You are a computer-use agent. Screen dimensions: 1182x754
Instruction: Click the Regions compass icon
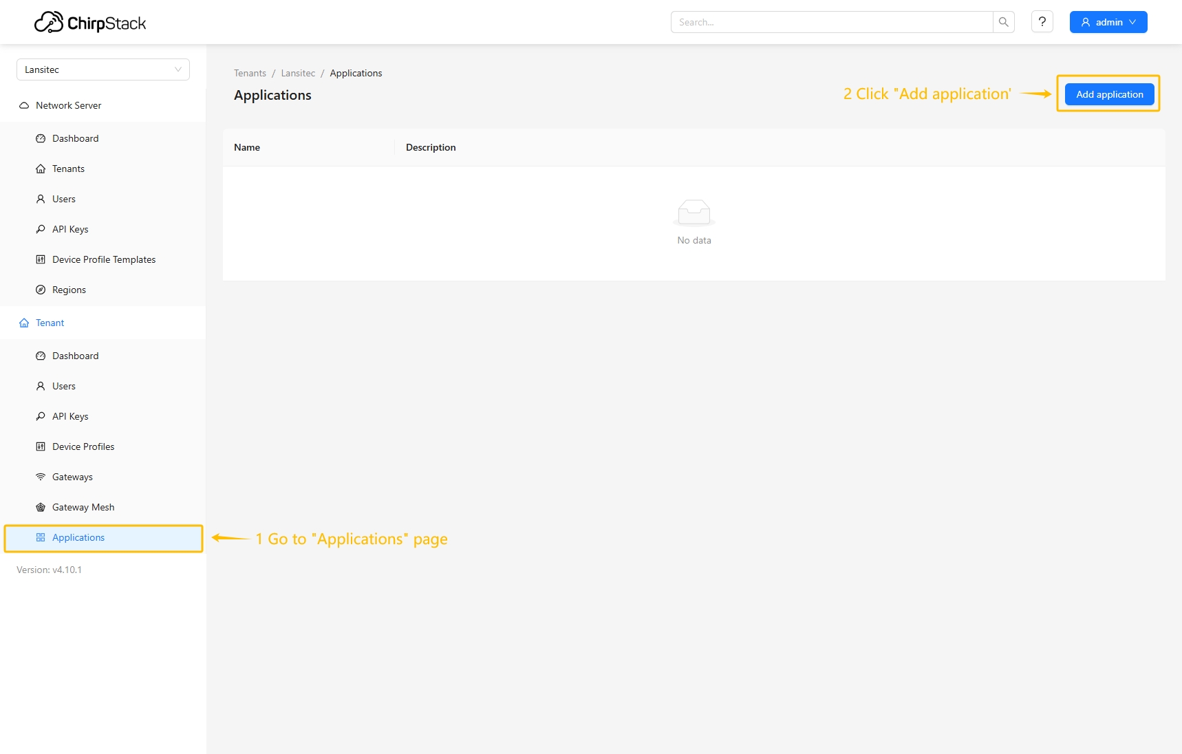[41, 290]
